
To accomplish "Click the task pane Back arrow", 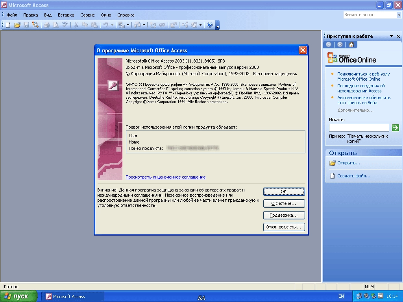I will tap(329, 44).
